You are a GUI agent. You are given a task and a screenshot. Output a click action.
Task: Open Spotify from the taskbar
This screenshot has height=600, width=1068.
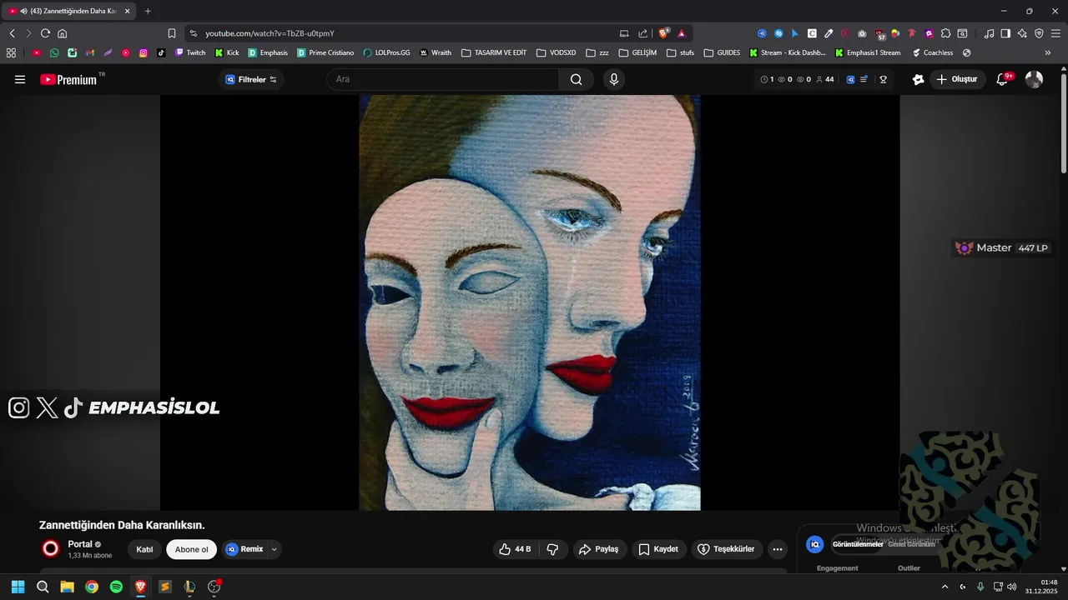pyautogui.click(x=116, y=587)
